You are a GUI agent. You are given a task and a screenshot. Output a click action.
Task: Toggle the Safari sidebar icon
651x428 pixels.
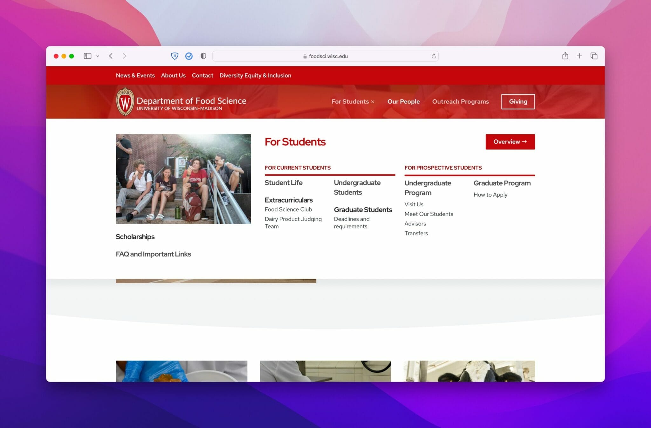pos(87,56)
